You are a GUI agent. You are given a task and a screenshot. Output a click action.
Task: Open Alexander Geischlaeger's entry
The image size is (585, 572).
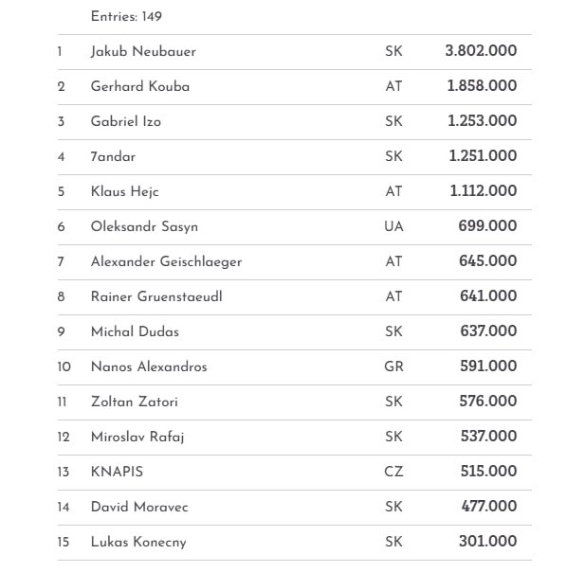pos(166,261)
